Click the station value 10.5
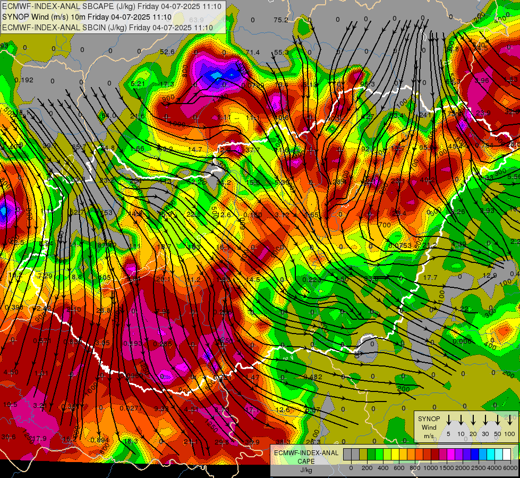This screenshot has height=478, width=520. [x=10, y=404]
